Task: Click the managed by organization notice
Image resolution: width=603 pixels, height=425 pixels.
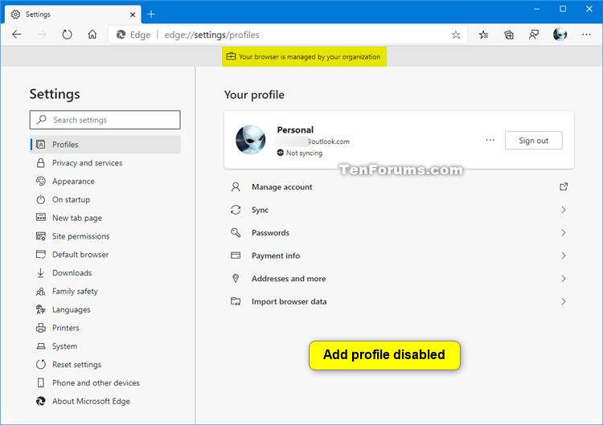Action: click(304, 57)
